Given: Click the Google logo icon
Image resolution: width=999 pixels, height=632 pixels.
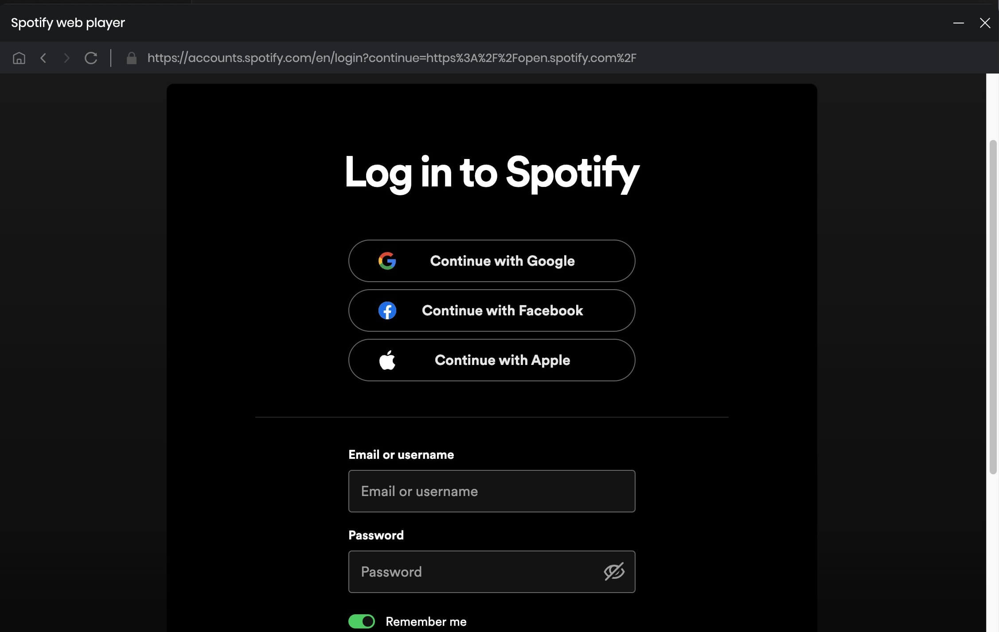Looking at the screenshot, I should pyautogui.click(x=387, y=261).
